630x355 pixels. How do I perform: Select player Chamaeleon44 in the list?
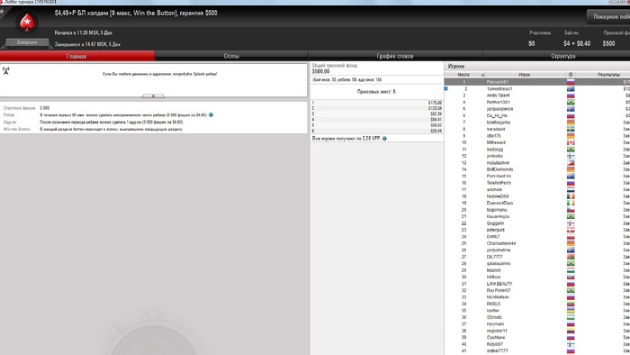coord(537,243)
